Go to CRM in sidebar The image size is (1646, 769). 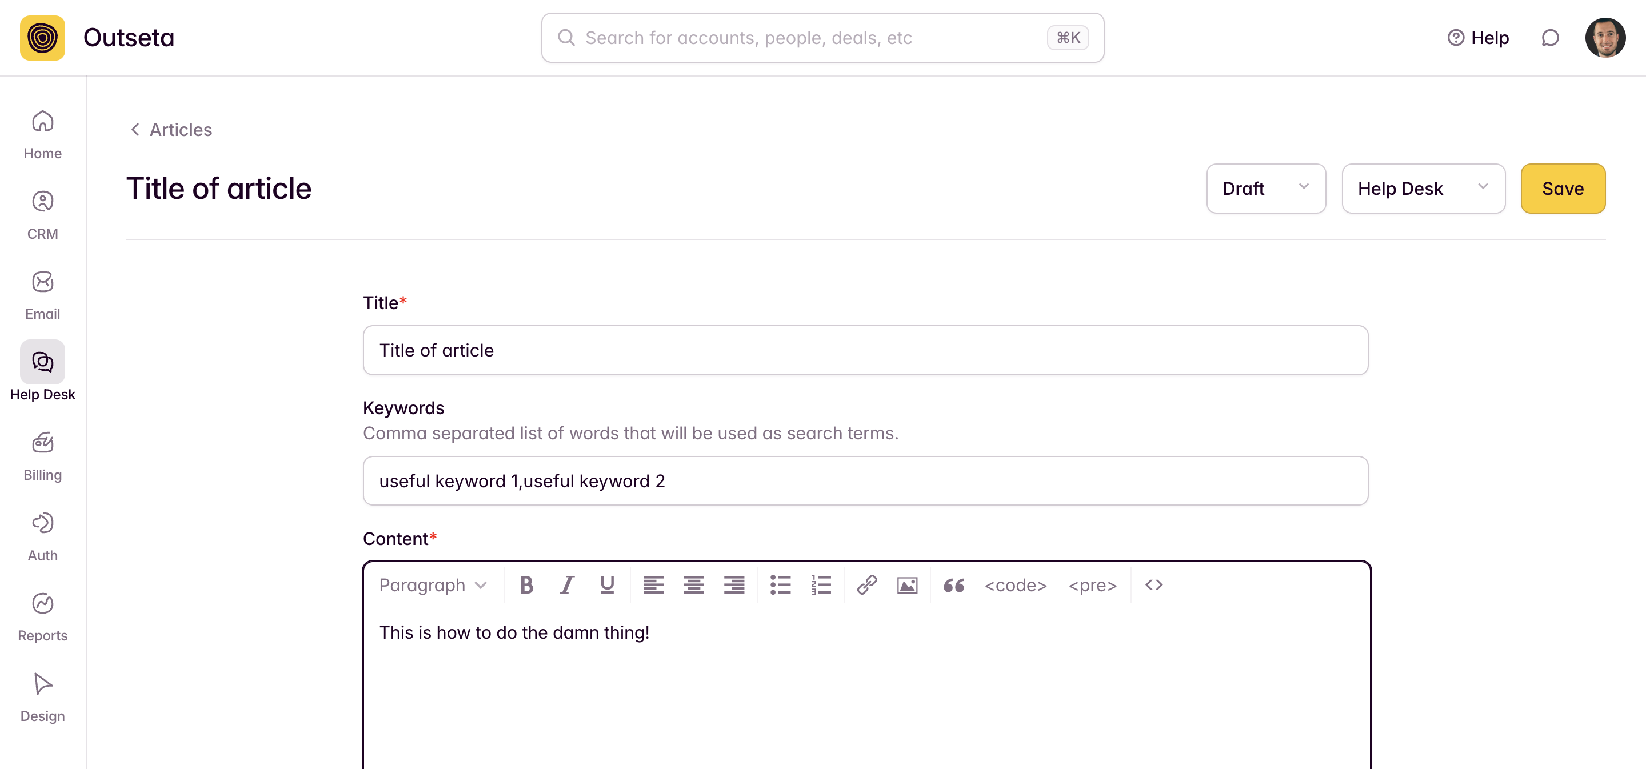coord(42,215)
